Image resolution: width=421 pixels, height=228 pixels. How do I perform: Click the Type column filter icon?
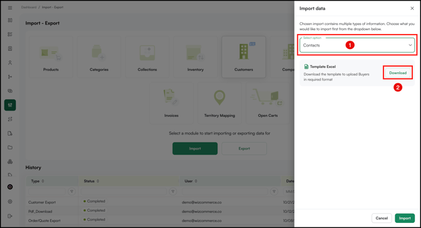click(72, 191)
